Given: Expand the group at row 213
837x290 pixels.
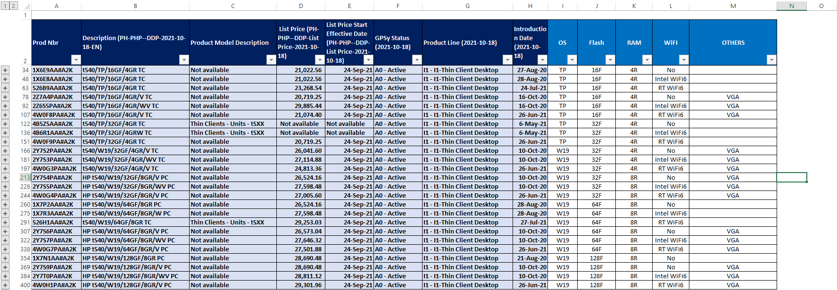Looking at the screenshot, I should coord(5,178).
